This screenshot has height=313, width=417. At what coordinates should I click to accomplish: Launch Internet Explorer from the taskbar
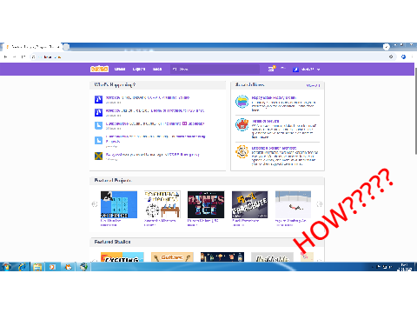click(23, 266)
